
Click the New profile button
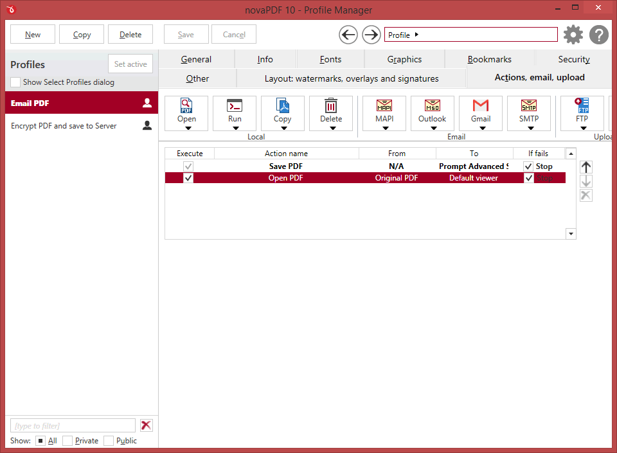(x=33, y=35)
